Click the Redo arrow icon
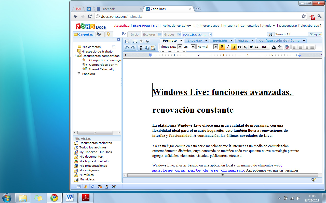 point(133,48)
